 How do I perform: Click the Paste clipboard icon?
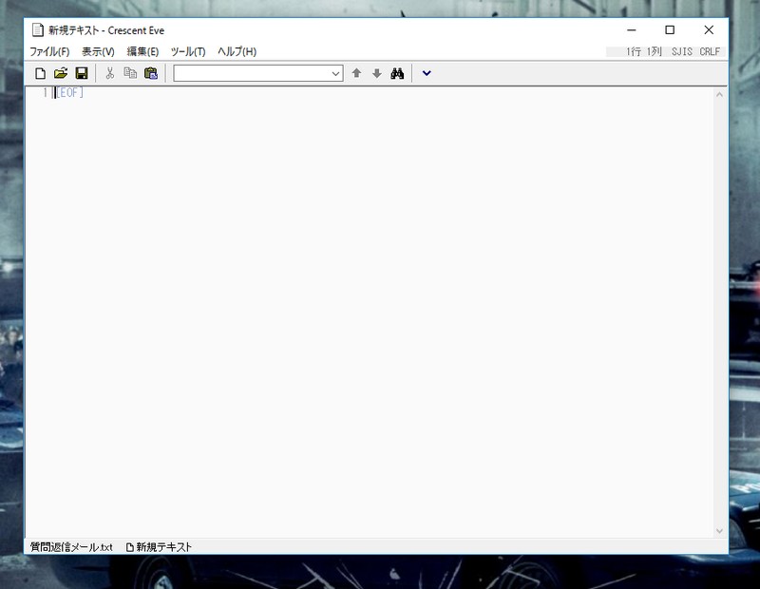point(150,73)
